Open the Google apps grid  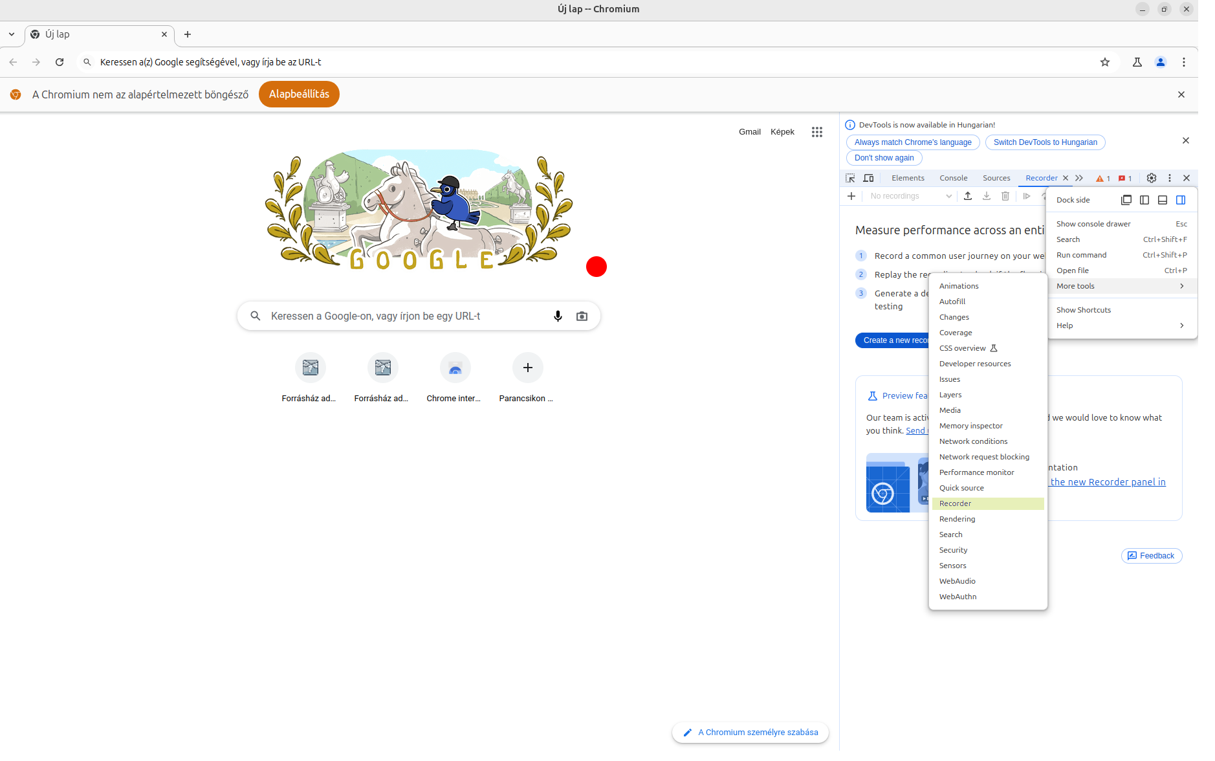point(817,132)
